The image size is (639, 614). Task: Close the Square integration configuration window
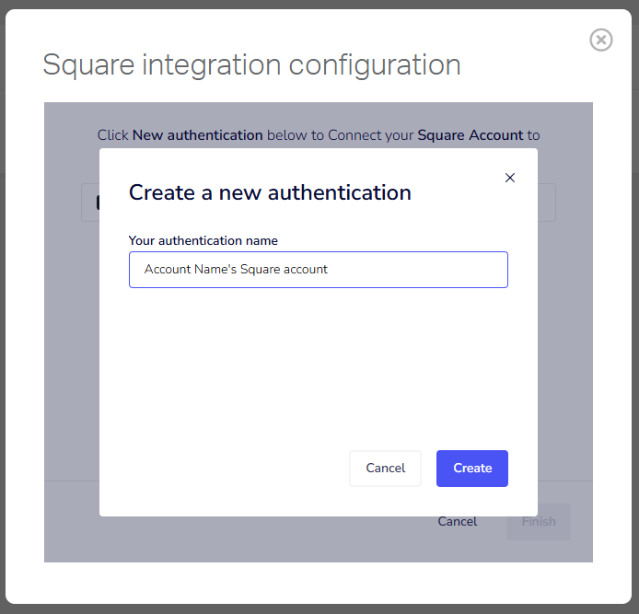tap(600, 40)
